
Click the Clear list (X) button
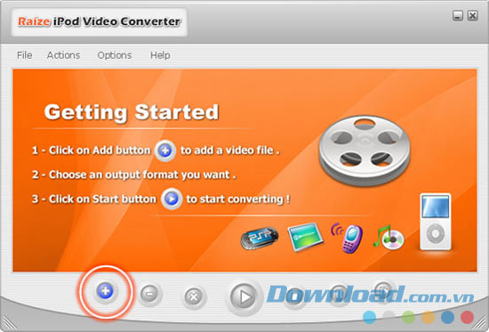pyautogui.click(x=194, y=296)
